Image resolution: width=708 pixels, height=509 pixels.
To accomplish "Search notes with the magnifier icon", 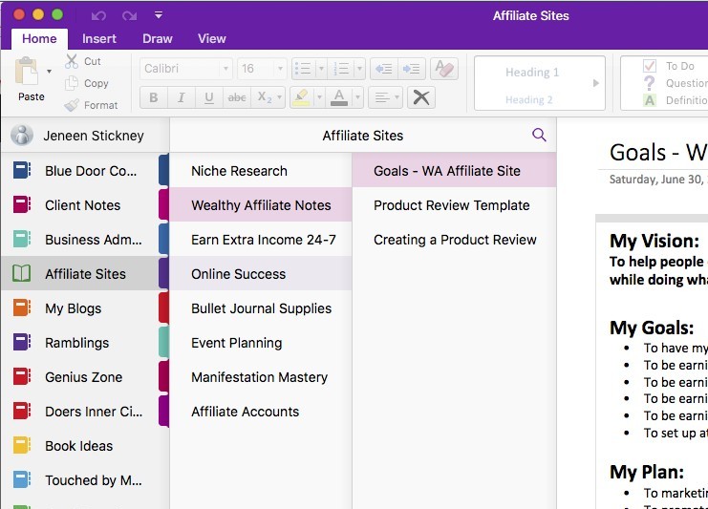I will pyautogui.click(x=539, y=135).
